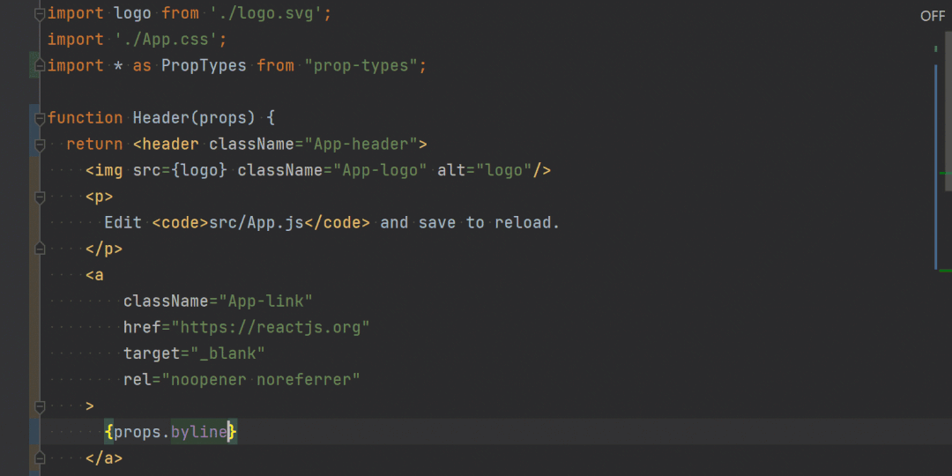Click 'props' inside {props.byline}

[138, 432]
